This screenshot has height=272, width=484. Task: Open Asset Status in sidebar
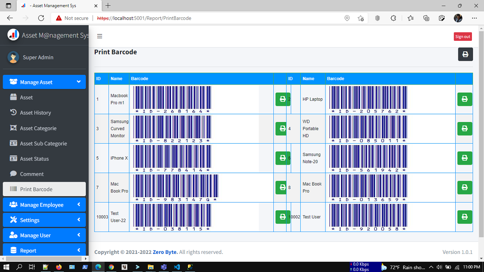coord(44,159)
